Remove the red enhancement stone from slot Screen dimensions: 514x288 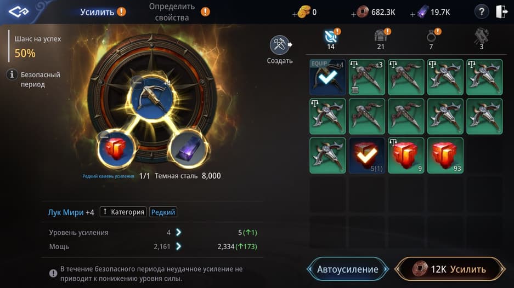pos(105,136)
